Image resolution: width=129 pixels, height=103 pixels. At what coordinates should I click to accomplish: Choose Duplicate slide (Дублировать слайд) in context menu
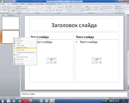click(25, 48)
